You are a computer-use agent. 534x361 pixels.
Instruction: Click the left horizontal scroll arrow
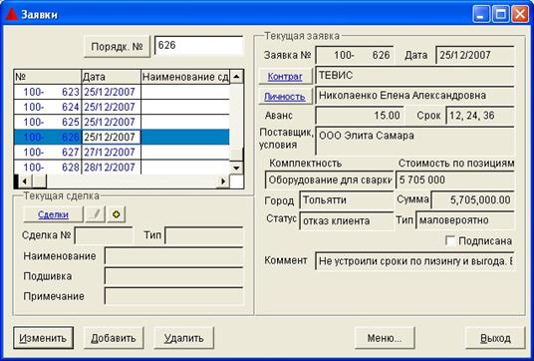coord(25,181)
